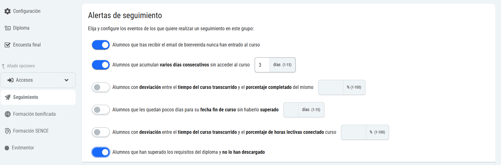
Task: Select the Seguimiento menu item
Action: click(38, 97)
